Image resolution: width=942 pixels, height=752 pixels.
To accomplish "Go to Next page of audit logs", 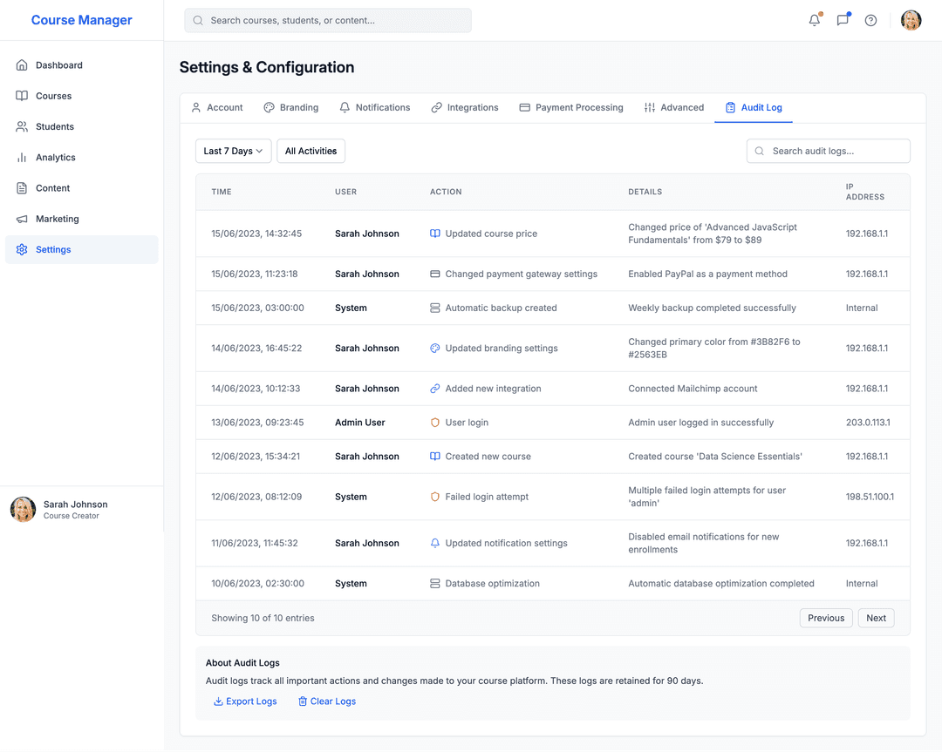I will click(876, 618).
